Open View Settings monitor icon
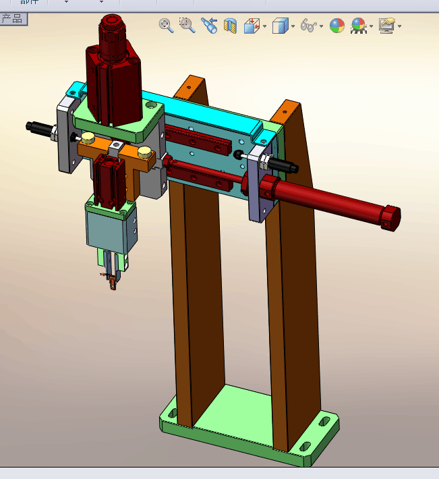The image size is (439, 479). [x=387, y=26]
